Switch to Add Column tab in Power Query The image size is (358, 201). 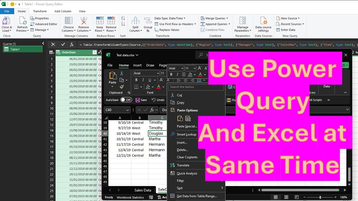(63, 11)
